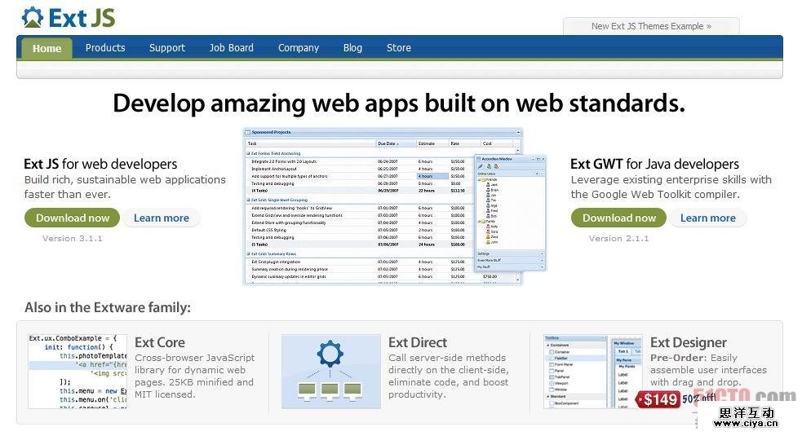The height and width of the screenshot is (436, 802).
Task: Click the Ext Direct gear network icon
Action: tap(331, 371)
